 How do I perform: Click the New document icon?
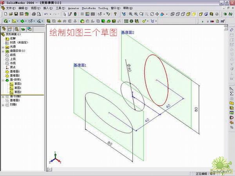(x=5, y=14)
